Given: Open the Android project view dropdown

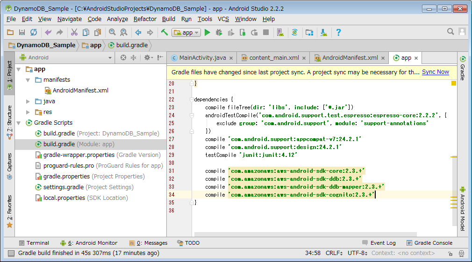Looking at the screenshot, I should pyautogui.click(x=65, y=57).
